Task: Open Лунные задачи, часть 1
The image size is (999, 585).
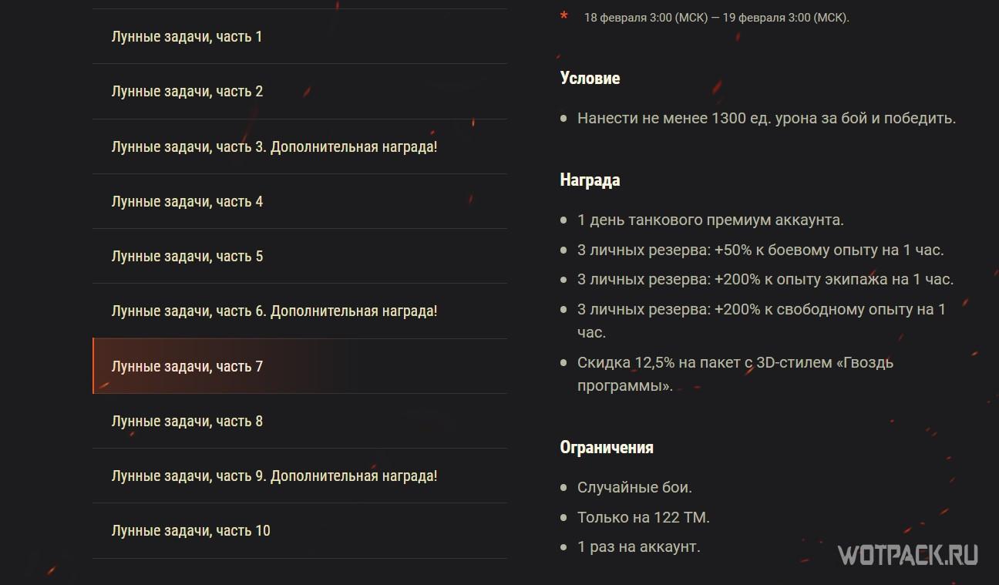Action: coord(299,36)
